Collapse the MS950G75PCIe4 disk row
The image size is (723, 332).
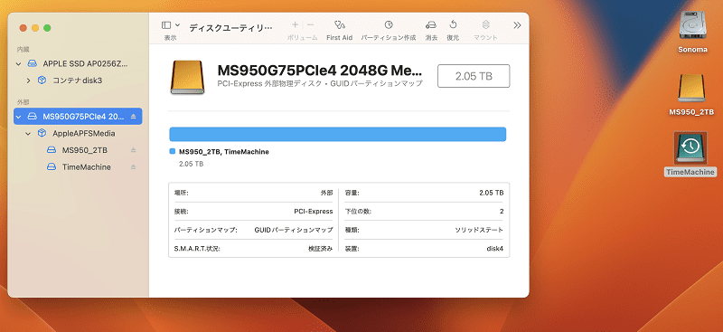[x=18, y=117]
